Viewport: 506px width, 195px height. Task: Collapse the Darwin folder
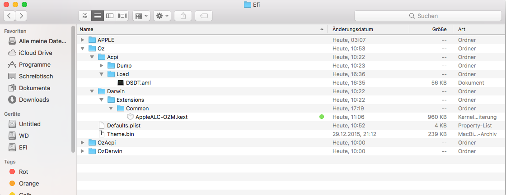92,91
